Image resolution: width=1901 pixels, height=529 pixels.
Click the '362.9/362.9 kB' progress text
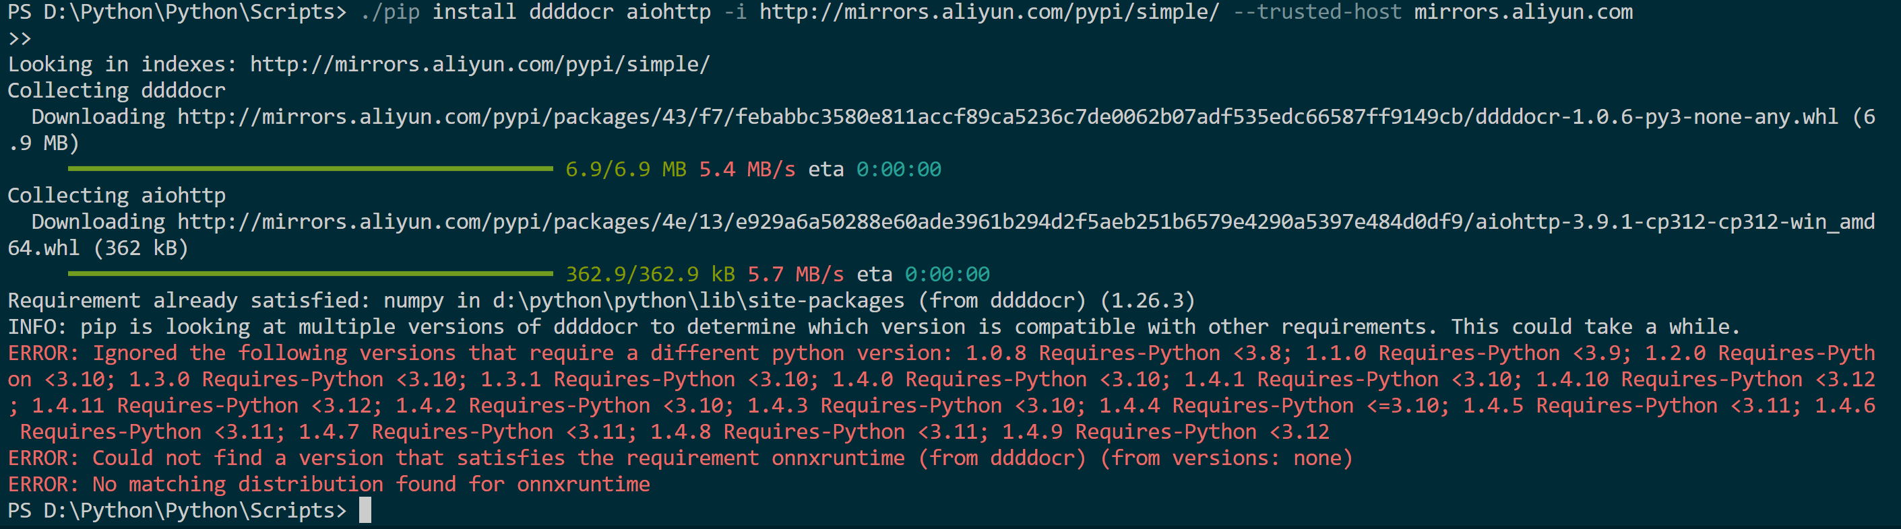tap(650, 275)
